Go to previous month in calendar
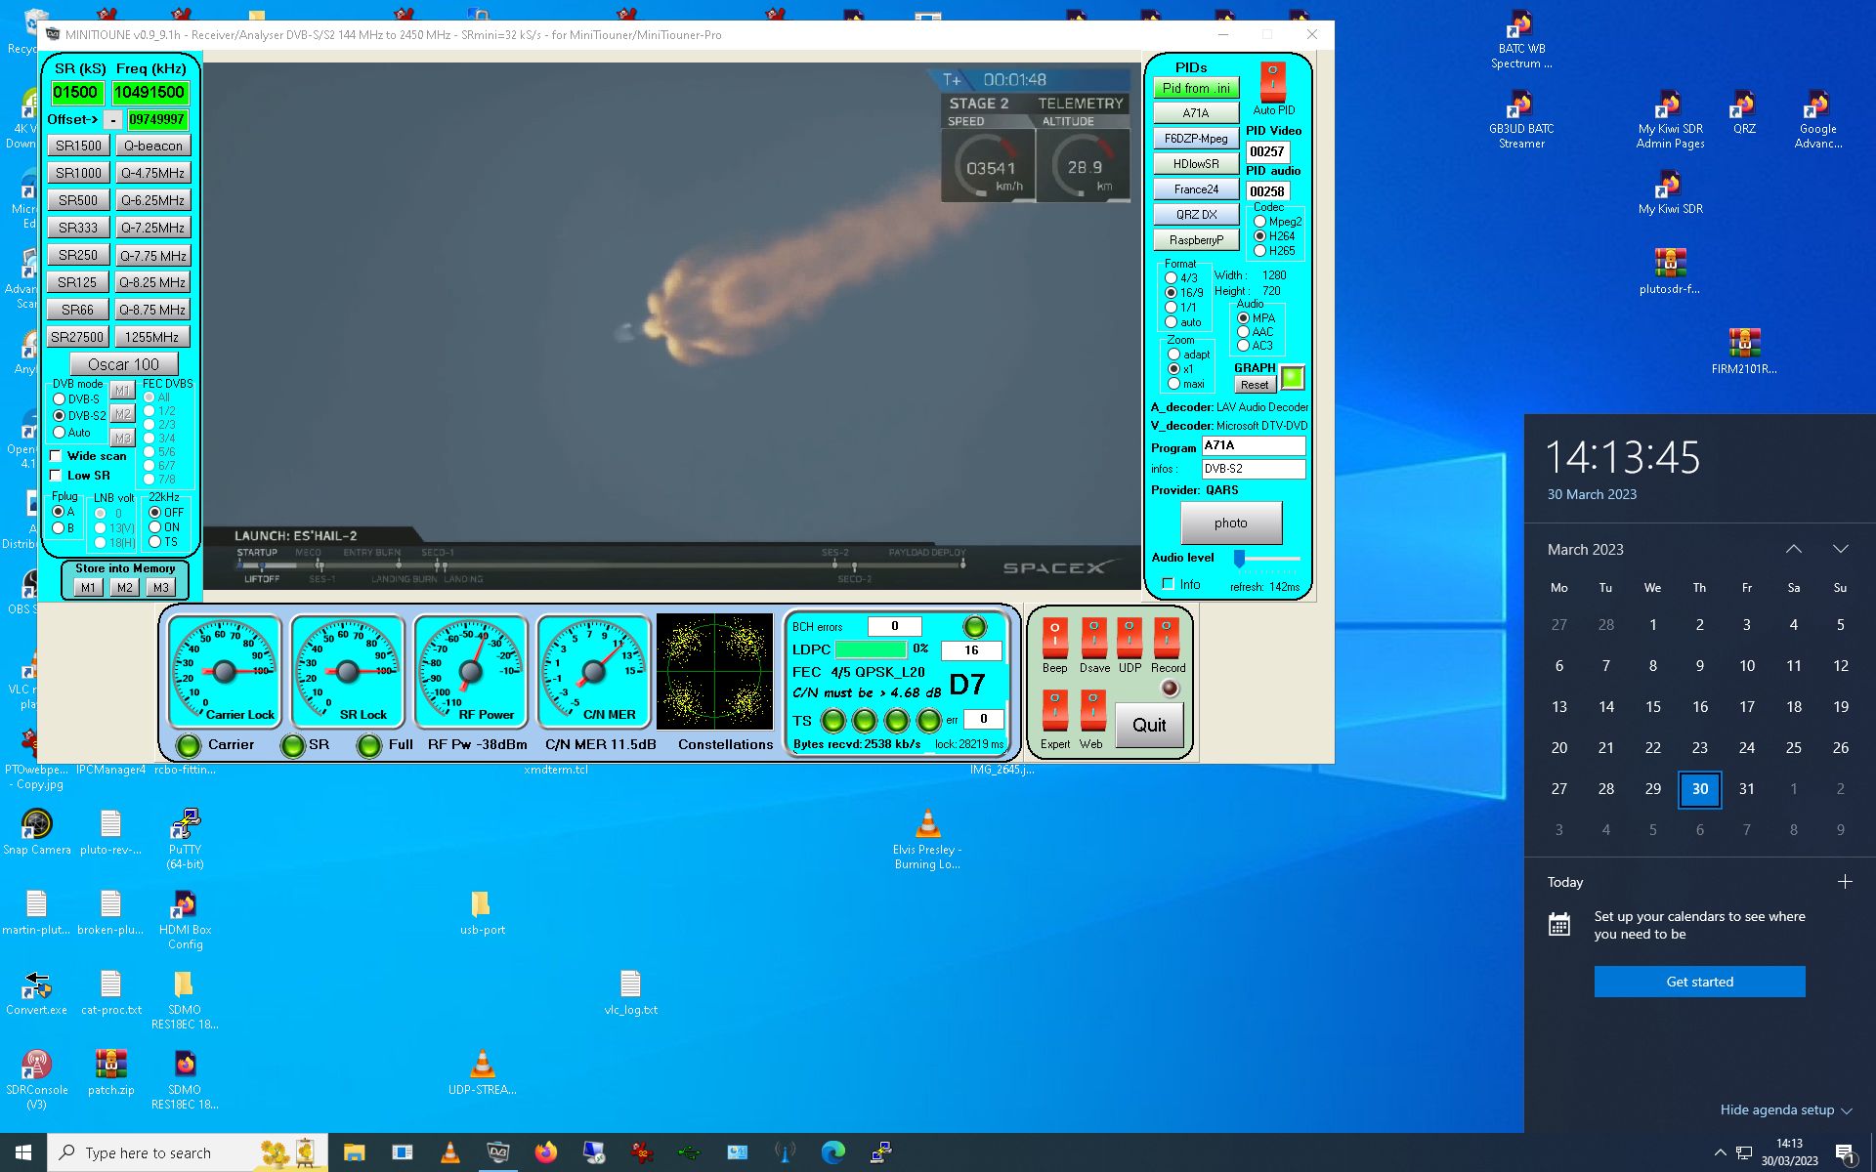Screen dimensions: 1876x1172 click(x=1793, y=549)
